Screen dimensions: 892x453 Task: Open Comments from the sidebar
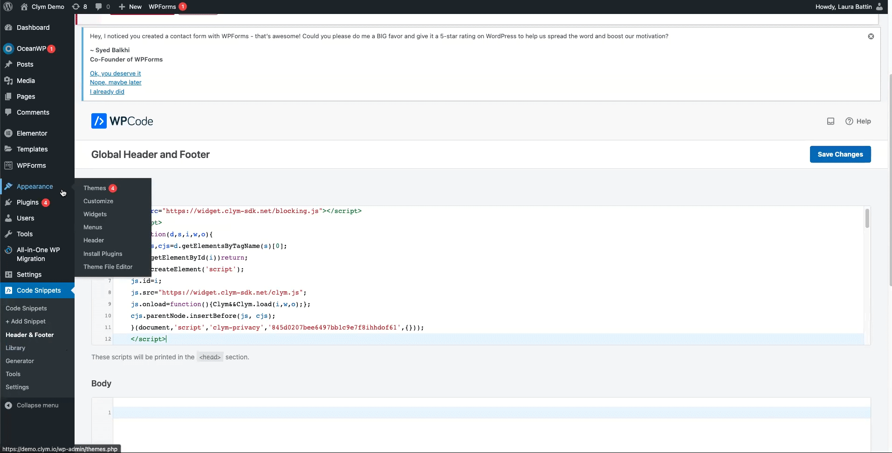pyautogui.click(x=37, y=112)
